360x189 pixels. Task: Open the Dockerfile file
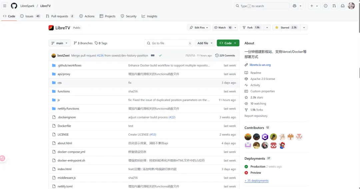click(64, 126)
